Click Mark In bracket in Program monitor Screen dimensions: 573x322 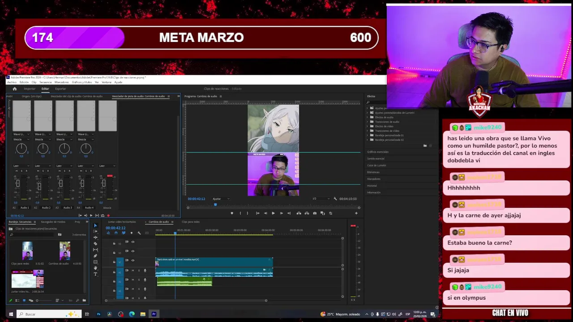point(240,213)
